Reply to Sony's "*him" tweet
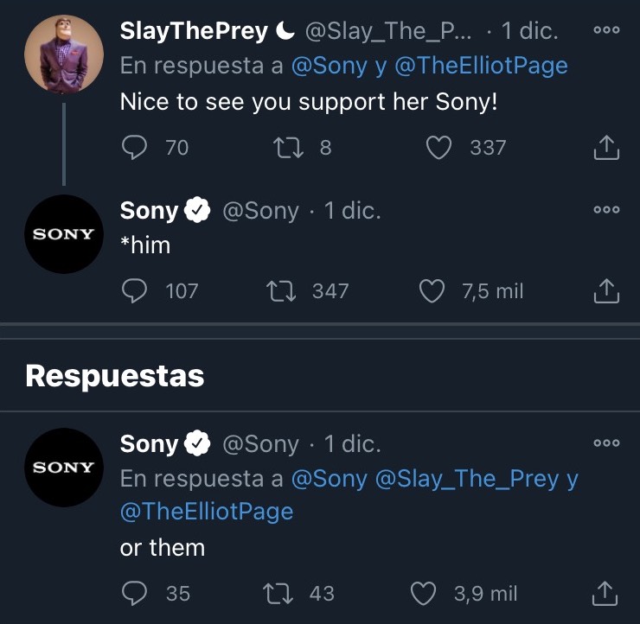640x624 pixels. click(x=134, y=291)
